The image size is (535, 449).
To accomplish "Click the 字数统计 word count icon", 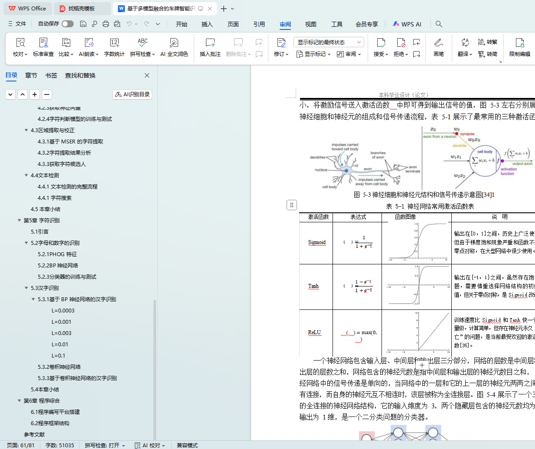I will click(114, 47).
